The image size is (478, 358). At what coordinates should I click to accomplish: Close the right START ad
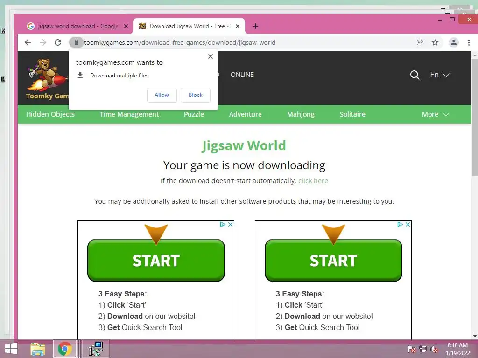click(408, 224)
